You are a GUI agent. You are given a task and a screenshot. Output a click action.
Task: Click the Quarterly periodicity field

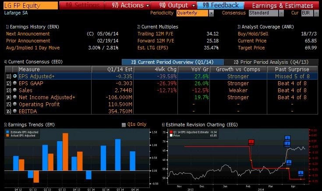[192, 13]
